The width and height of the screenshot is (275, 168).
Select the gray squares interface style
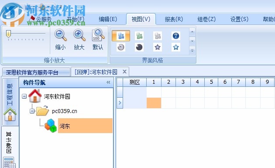point(158,36)
